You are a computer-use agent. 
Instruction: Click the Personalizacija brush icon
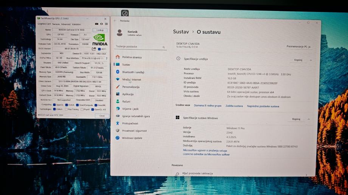pos(118,87)
